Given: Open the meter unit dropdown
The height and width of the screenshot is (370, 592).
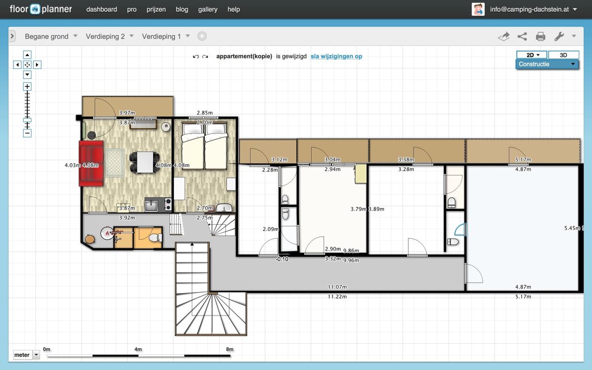Looking at the screenshot, I should pos(36,355).
